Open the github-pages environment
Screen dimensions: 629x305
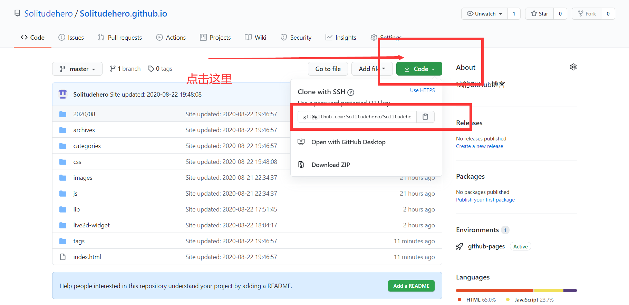pyautogui.click(x=486, y=246)
